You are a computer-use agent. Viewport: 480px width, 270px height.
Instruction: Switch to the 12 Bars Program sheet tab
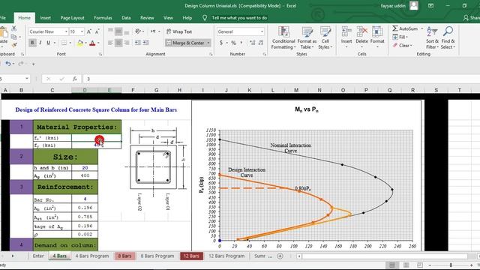point(226,256)
